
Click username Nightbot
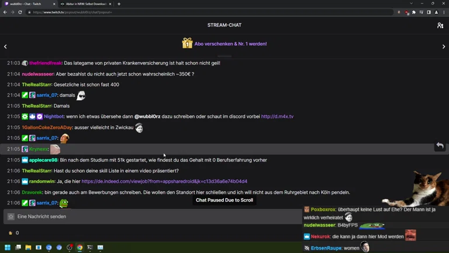click(x=54, y=117)
